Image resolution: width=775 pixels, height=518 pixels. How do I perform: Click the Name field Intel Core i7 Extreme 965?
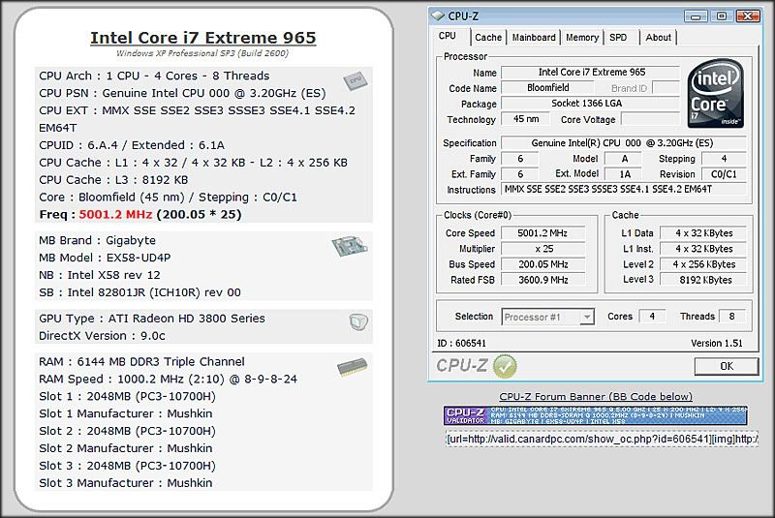[x=591, y=72]
